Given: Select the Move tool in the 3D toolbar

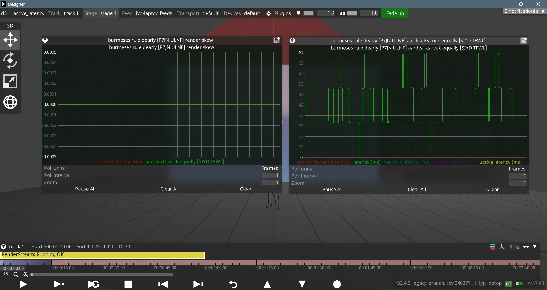Looking at the screenshot, I should point(10,40).
